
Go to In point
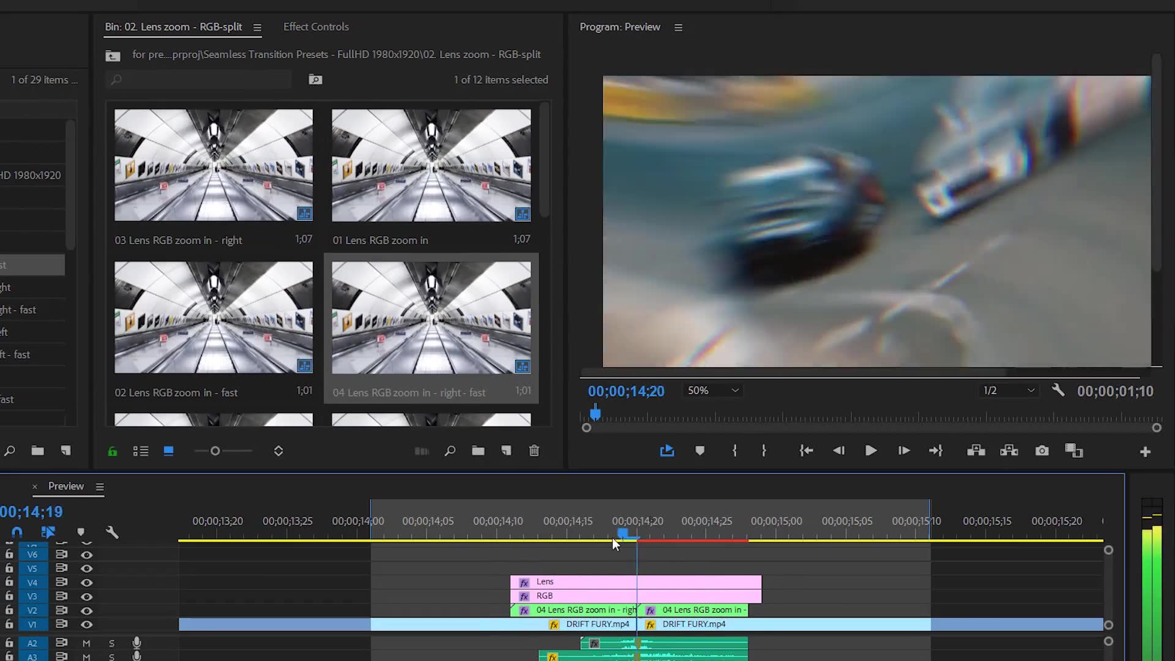[806, 451]
